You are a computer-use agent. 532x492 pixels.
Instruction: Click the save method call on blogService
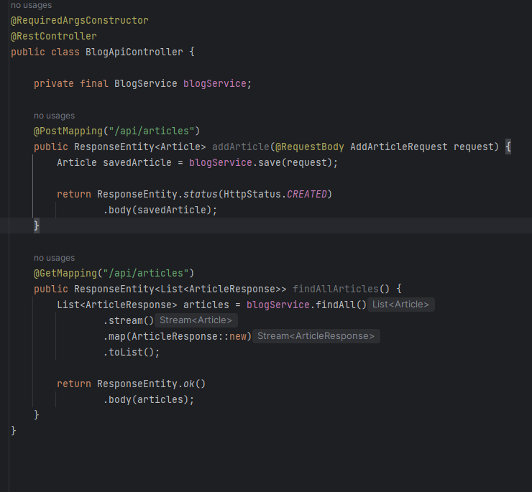270,162
